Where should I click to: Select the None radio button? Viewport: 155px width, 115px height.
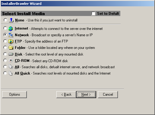coord(5,20)
